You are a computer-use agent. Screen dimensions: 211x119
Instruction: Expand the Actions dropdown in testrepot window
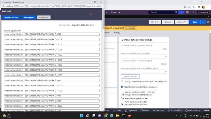coord(44,18)
